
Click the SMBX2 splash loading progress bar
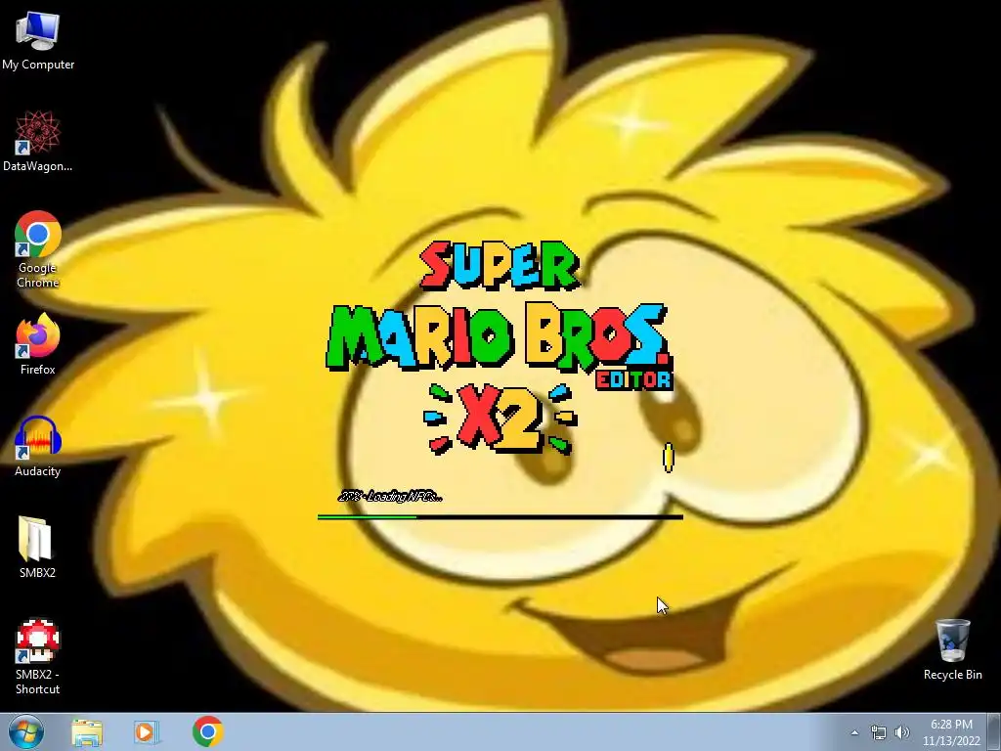(500, 516)
